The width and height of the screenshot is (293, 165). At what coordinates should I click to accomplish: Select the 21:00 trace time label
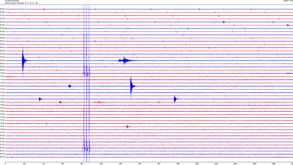click(2, 142)
